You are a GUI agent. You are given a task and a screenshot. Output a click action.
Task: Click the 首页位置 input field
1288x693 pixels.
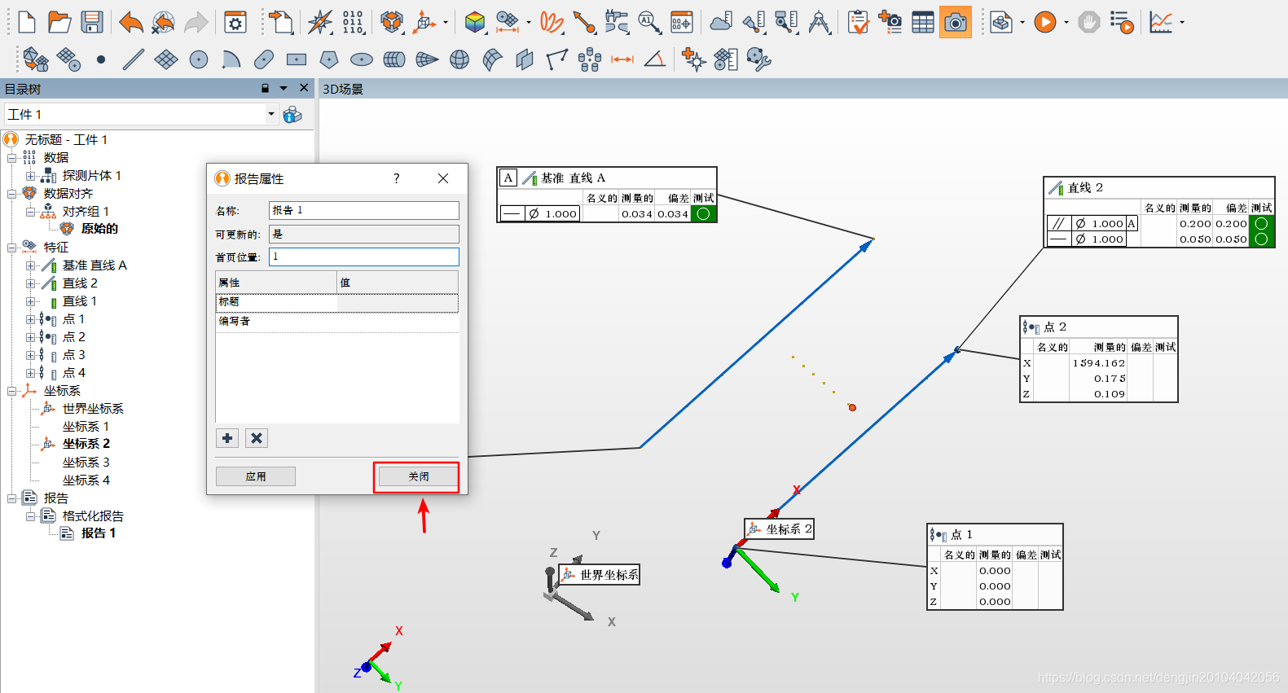tap(364, 257)
